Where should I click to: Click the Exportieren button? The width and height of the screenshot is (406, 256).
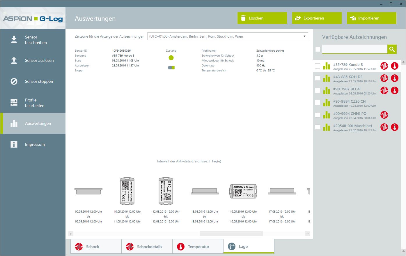(x=317, y=18)
